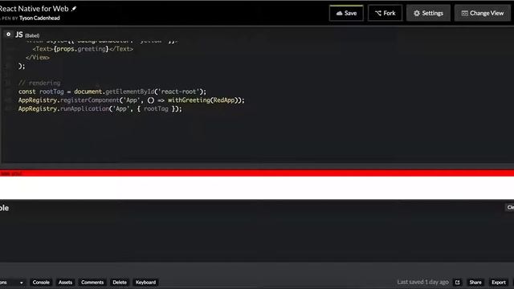Open the pen Settings button

(x=428, y=13)
